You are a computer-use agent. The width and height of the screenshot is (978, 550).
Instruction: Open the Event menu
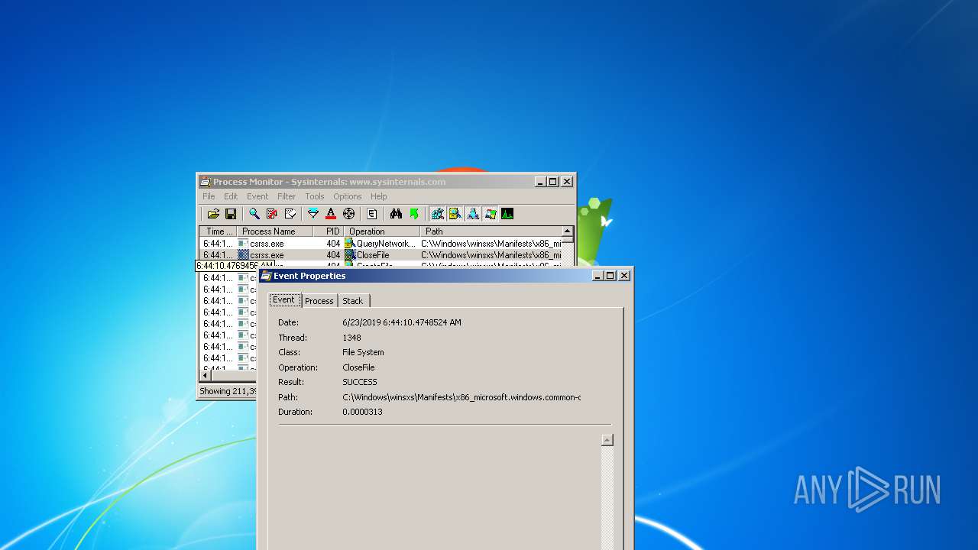pyautogui.click(x=257, y=196)
